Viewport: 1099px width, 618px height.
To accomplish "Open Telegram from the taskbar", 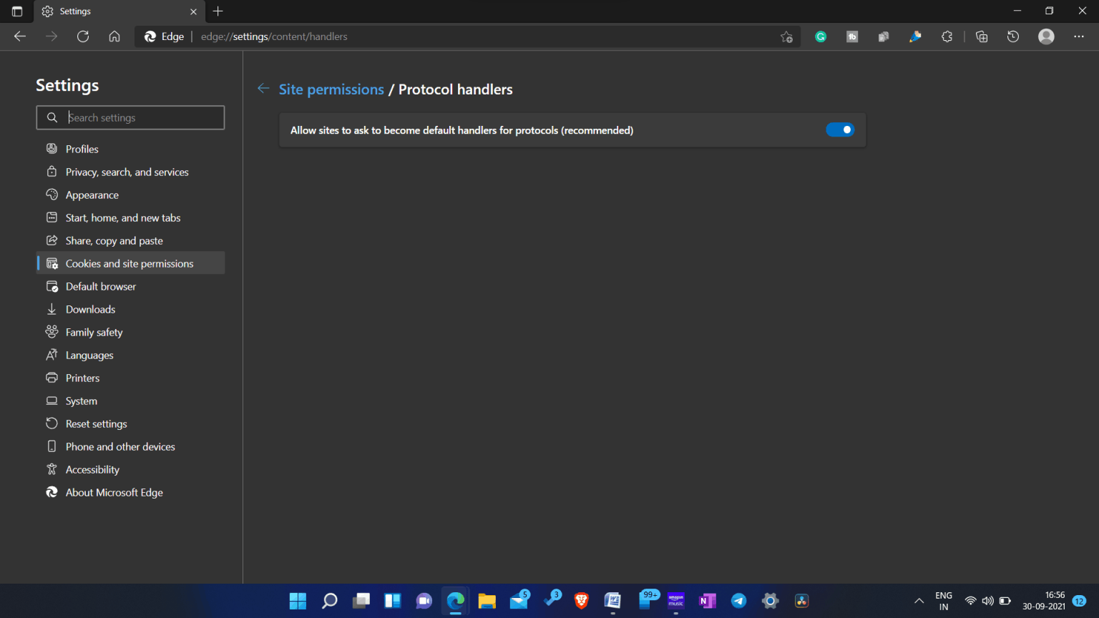I will (x=738, y=601).
